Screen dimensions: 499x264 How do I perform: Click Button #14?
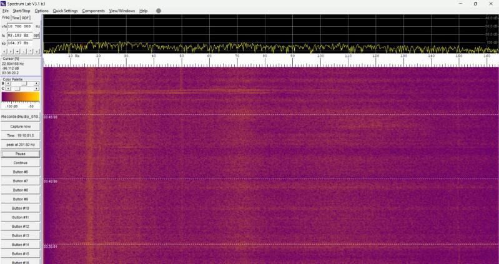[x=21, y=245]
